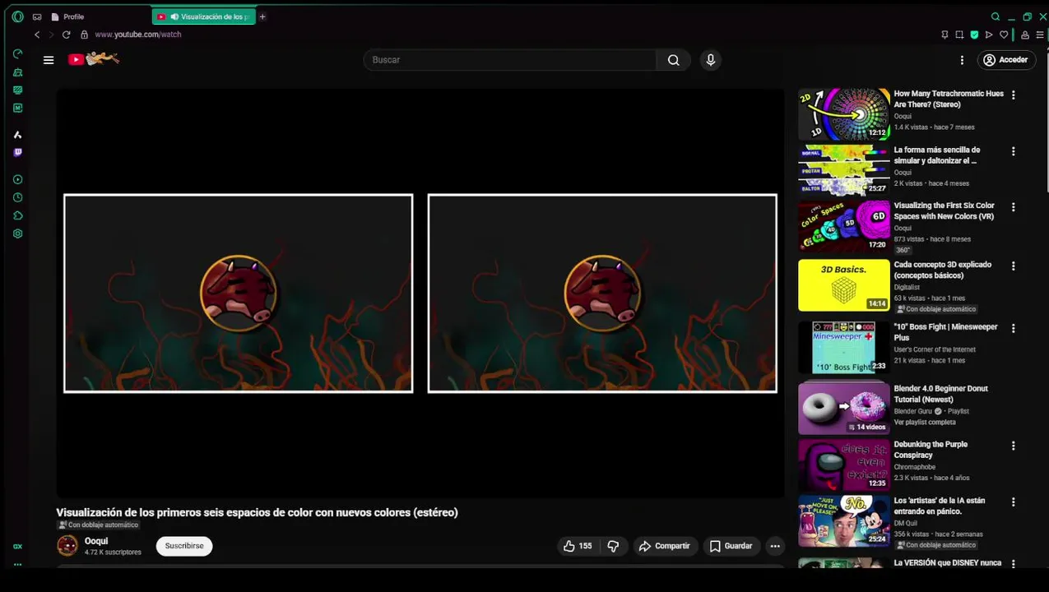Viewport: 1049px width, 592px height.
Task: Open options for Los 'artistas' de la IA
Action: pyautogui.click(x=1013, y=502)
